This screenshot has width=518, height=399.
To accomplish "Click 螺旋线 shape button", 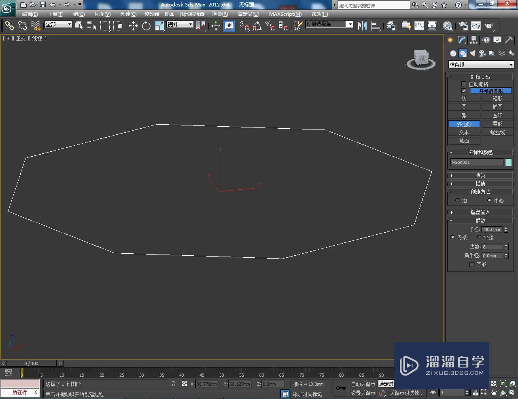I will point(497,132).
